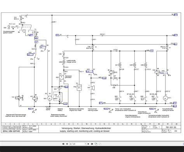Click the drawing number '781 001 30'
This screenshot has width=184, height=152.
click(x=171, y=127)
